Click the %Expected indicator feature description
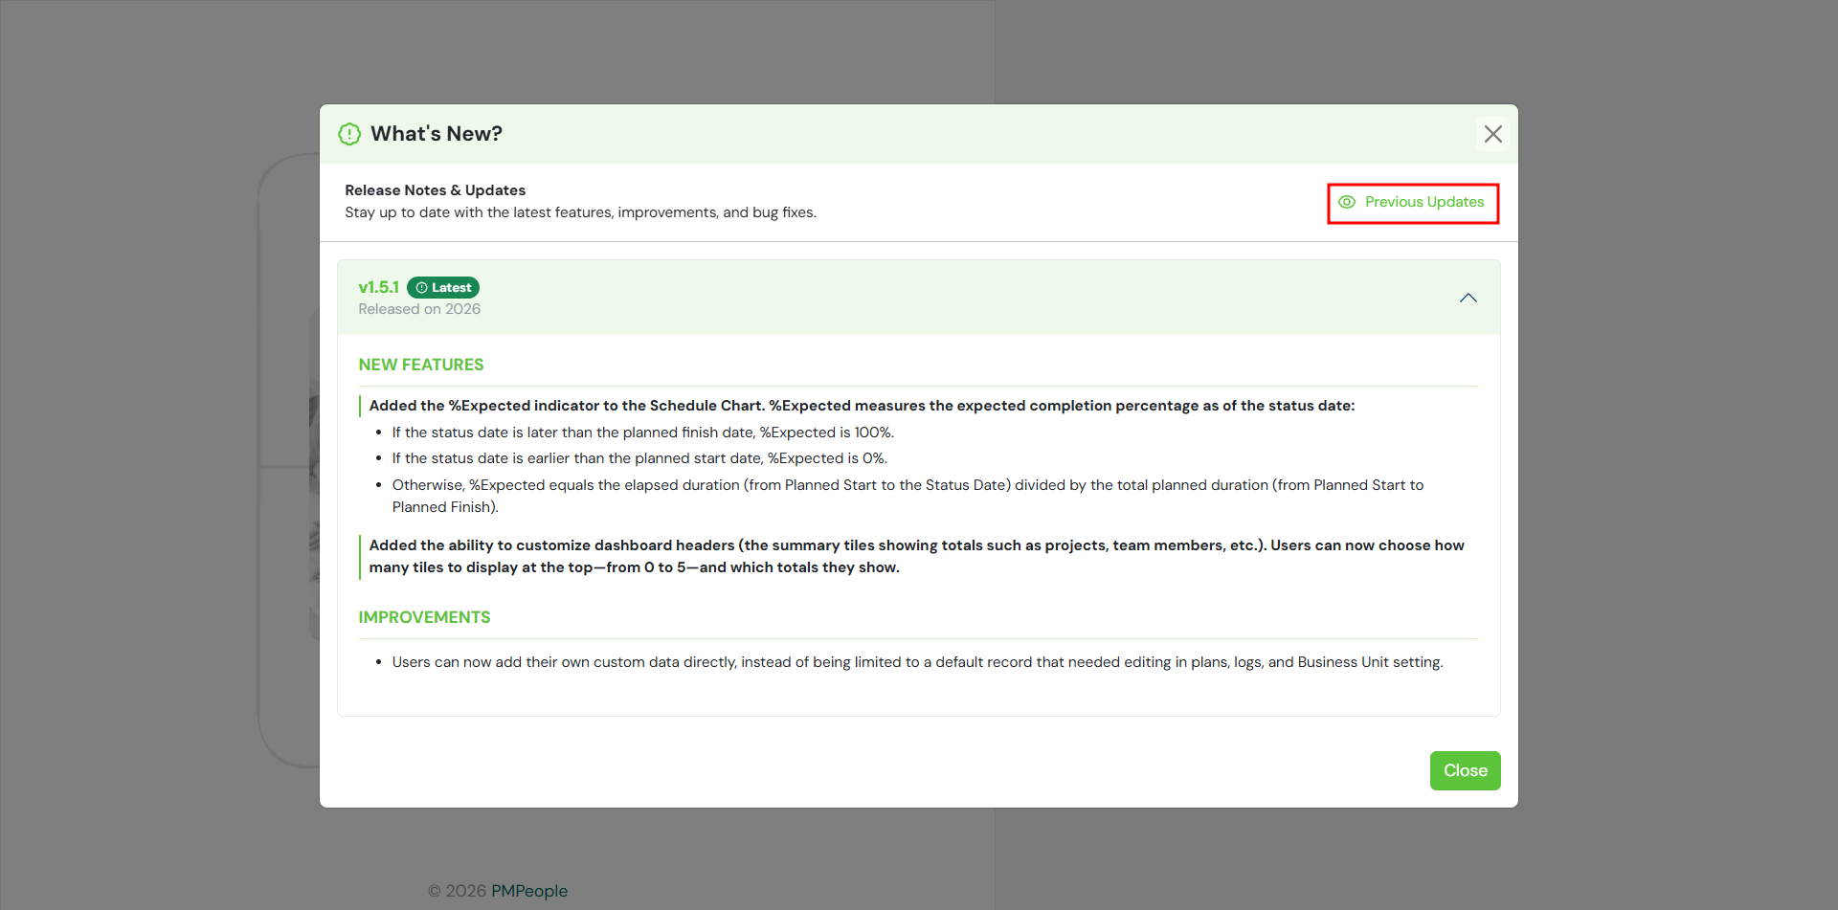Viewport: 1838px width, 910px height. point(862,406)
